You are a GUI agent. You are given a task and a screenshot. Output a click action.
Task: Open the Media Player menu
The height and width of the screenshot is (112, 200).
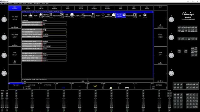37,4
